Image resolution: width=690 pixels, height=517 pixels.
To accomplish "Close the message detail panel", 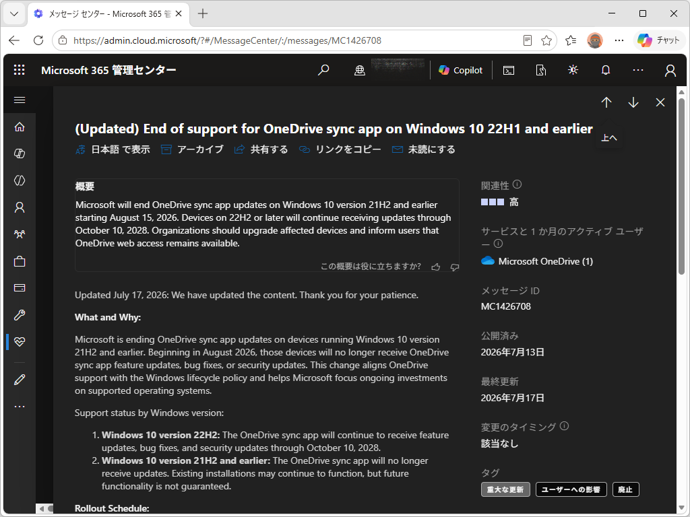I will click(x=660, y=102).
